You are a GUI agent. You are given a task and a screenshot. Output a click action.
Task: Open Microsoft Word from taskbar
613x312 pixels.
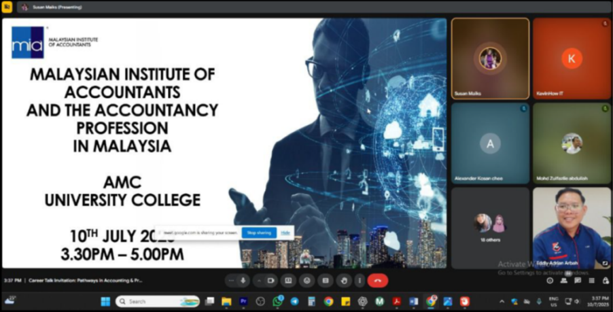tap(414, 301)
